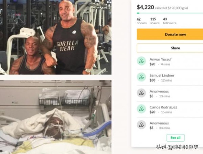Select the Anwar Yussuf donor name
Image resolution: width=203 pixels, height=154 pixels.
click(x=160, y=59)
